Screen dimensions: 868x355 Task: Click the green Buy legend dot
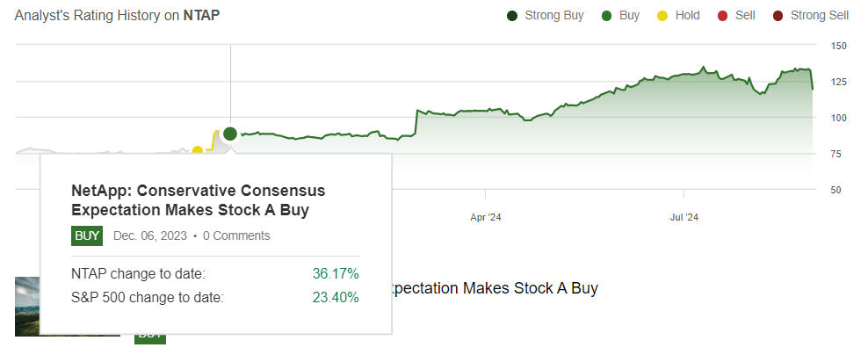pos(605,15)
